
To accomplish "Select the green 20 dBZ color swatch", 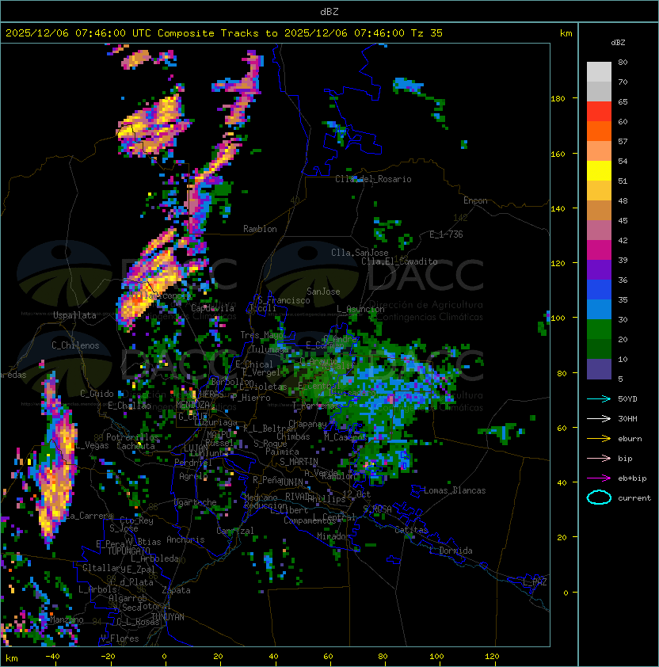I will point(599,349).
